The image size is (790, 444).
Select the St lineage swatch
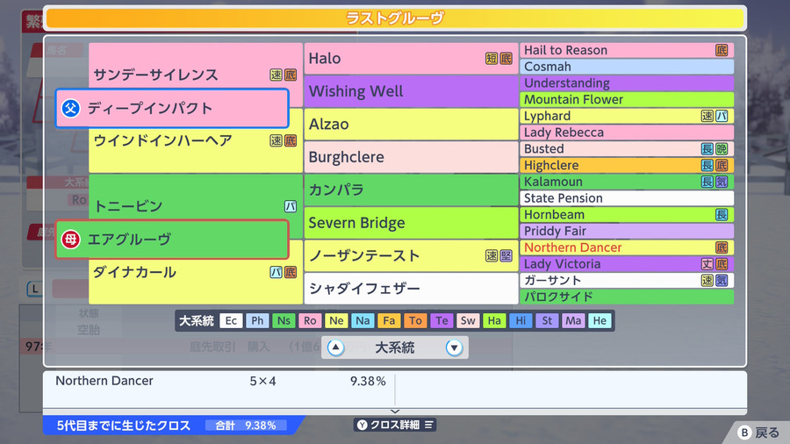[547, 320]
